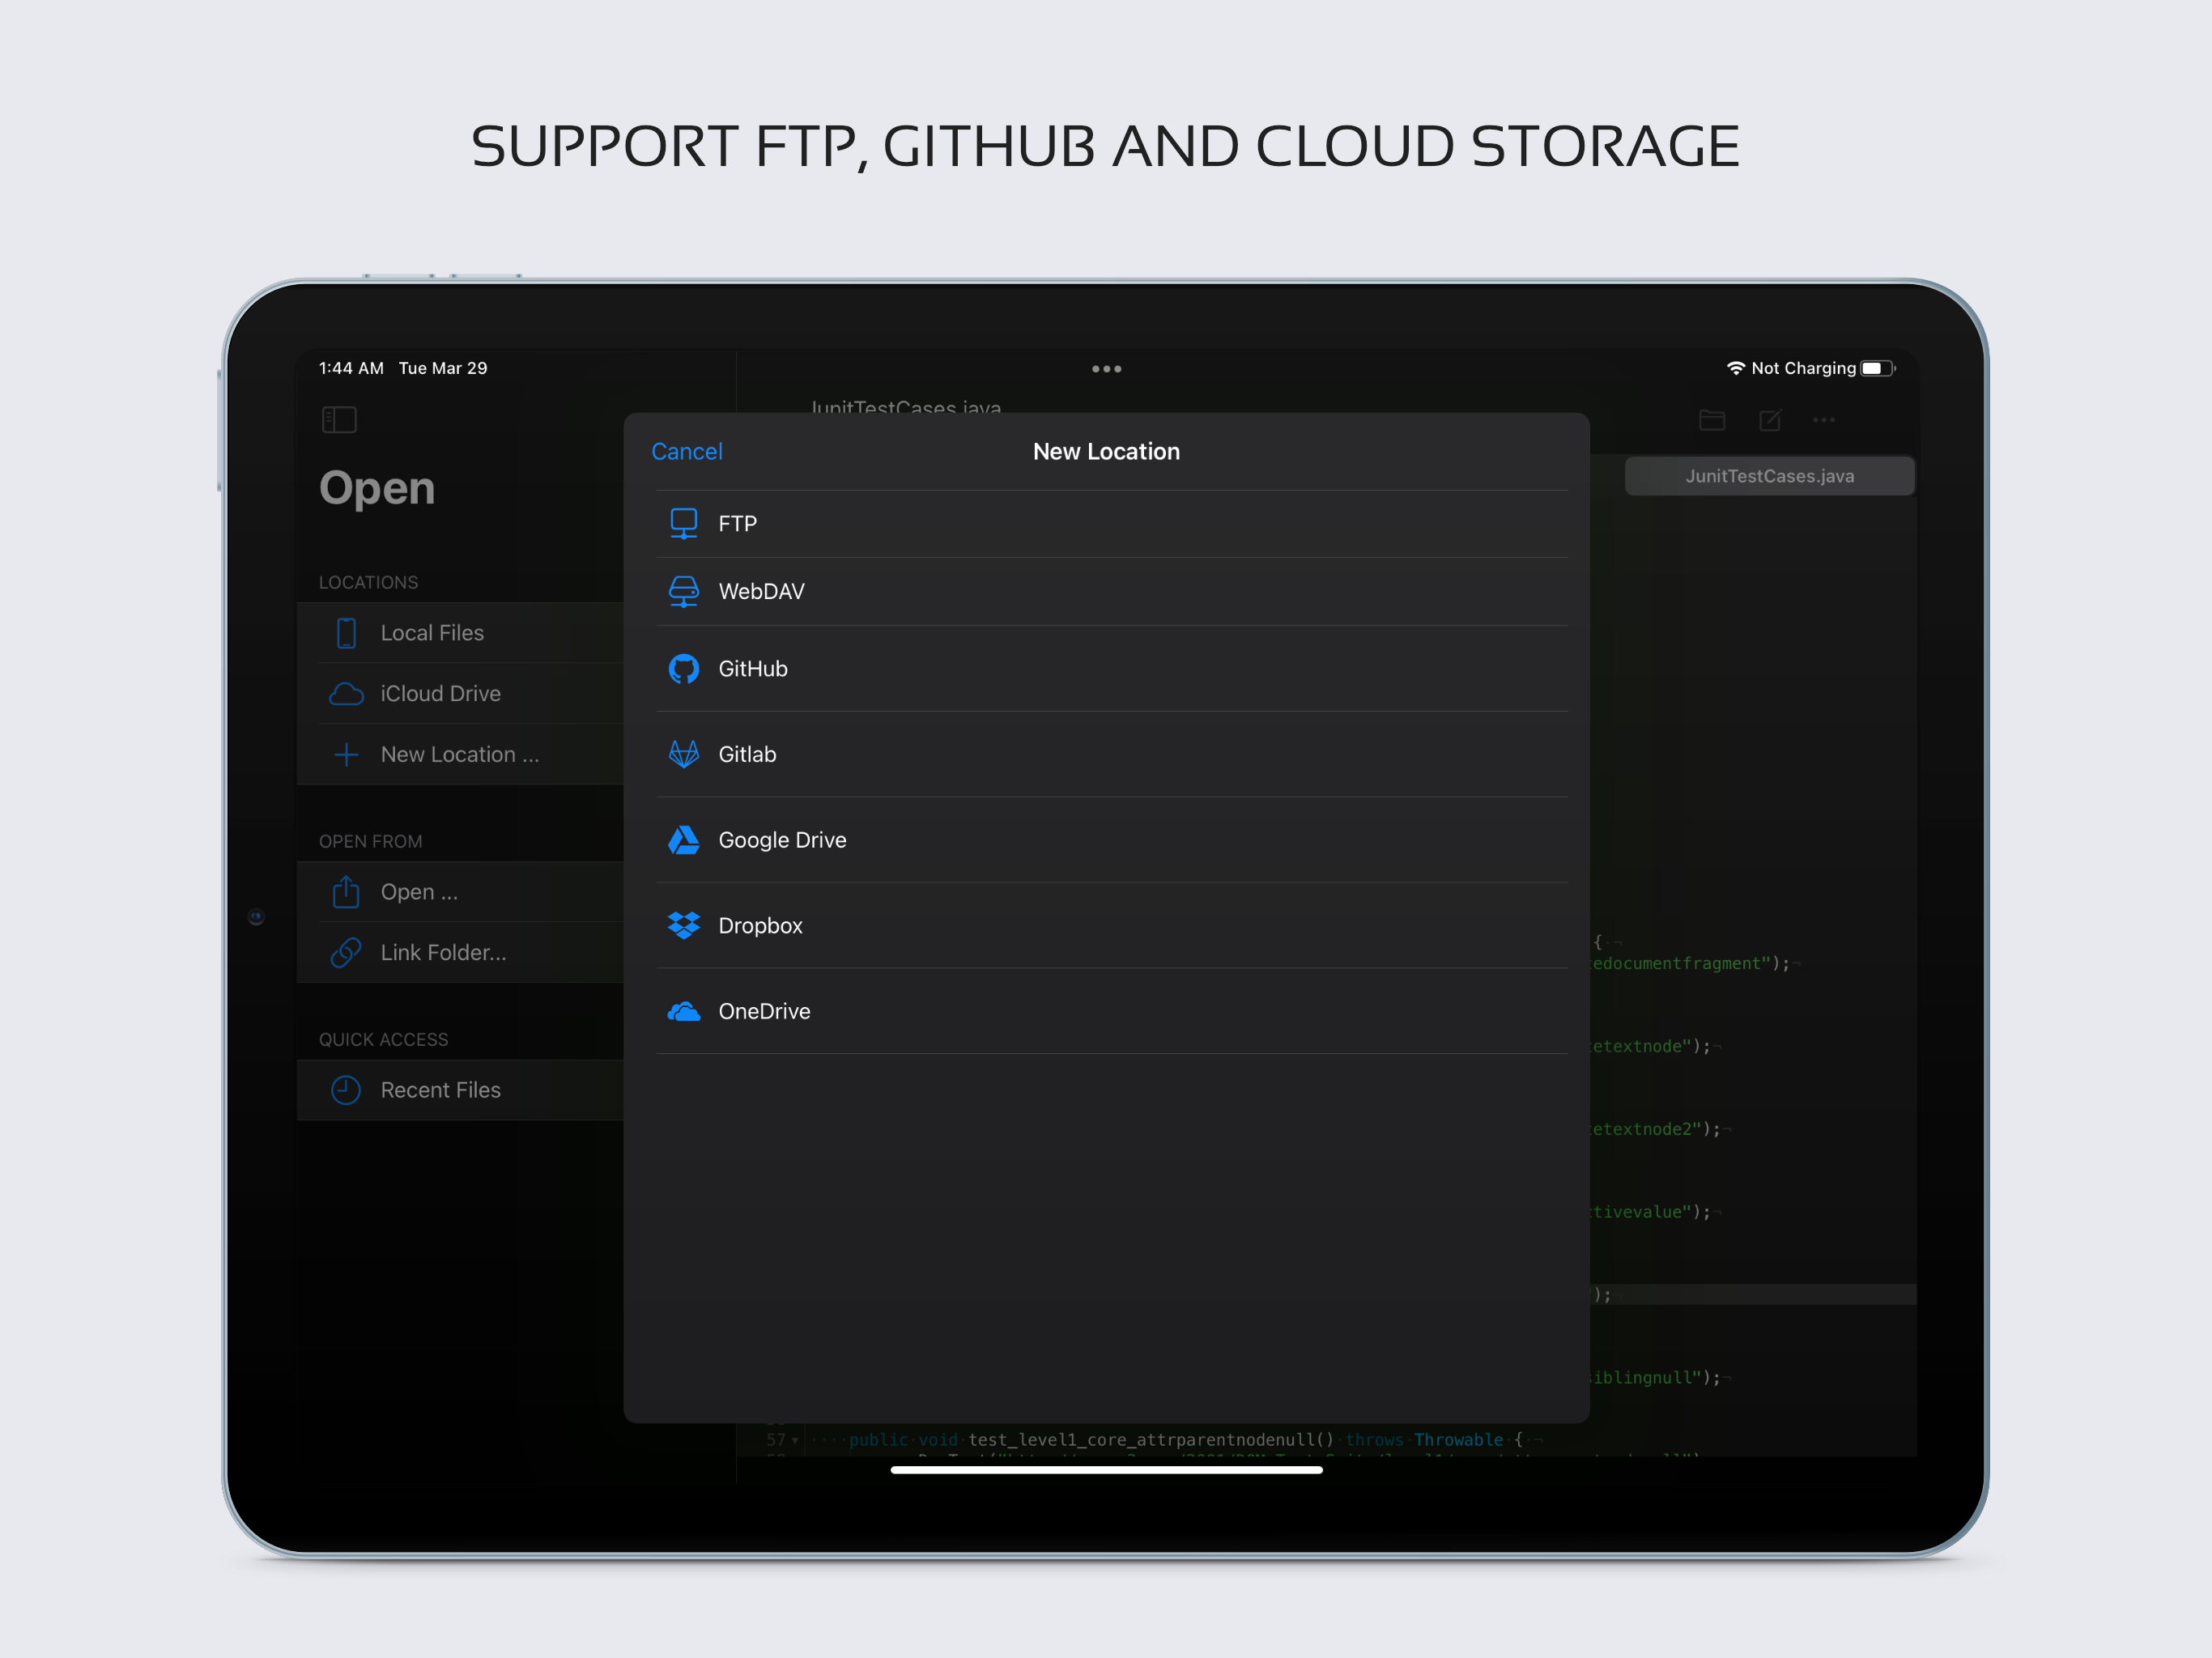Toggle the sidebar panel icon
Image resolution: width=2212 pixels, height=1658 pixels.
click(339, 420)
